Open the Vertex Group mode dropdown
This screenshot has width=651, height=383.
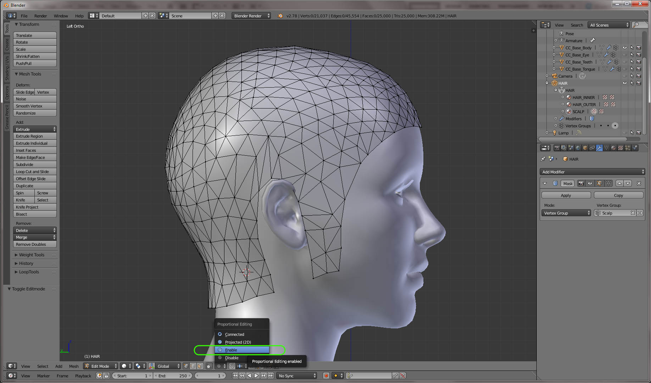click(x=566, y=213)
